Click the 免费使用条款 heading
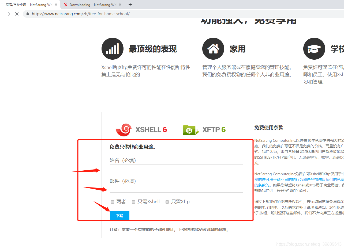Image resolution: width=344 pixels, height=249 pixels. (x=269, y=128)
